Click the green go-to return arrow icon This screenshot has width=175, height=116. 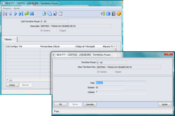26,14
